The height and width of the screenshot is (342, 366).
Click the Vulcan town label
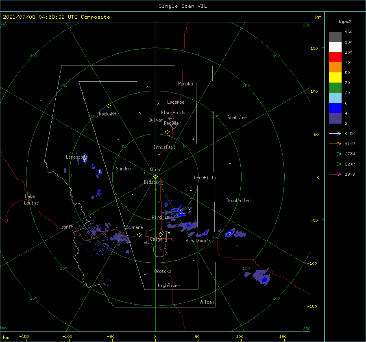click(207, 302)
